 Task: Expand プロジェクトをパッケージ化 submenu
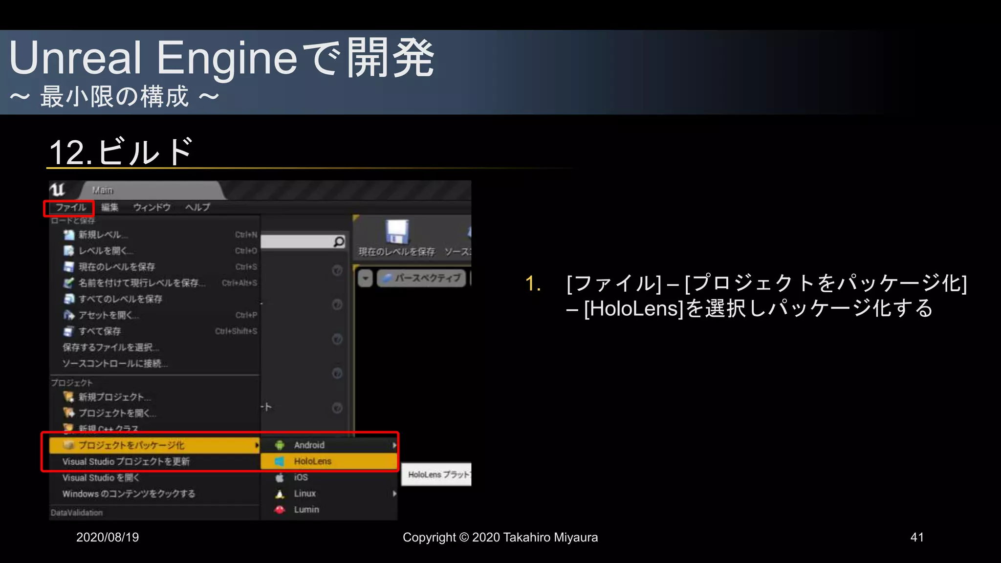(x=154, y=445)
